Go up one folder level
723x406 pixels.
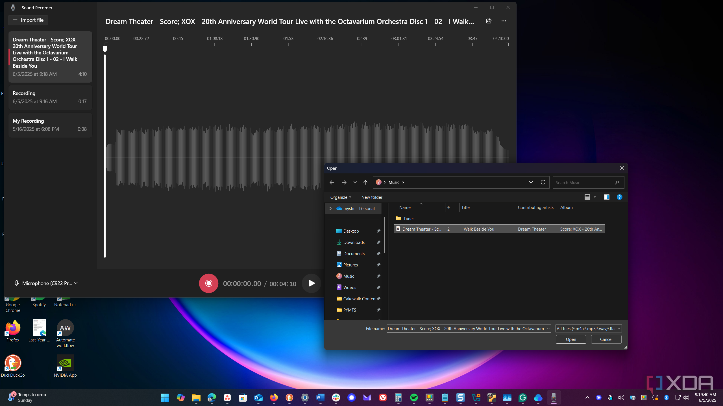[x=365, y=182]
